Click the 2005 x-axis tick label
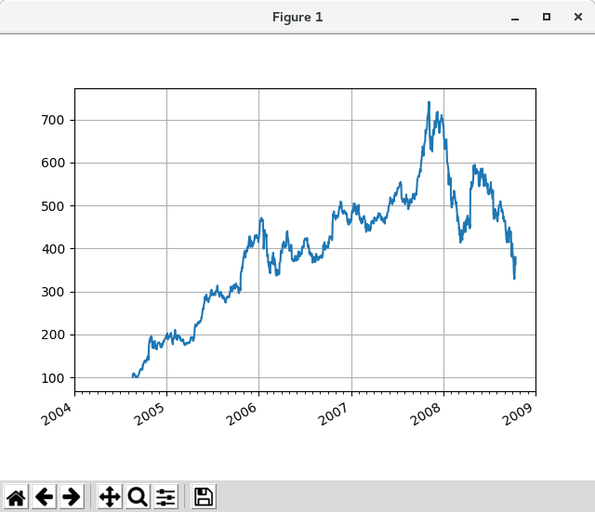The height and width of the screenshot is (512, 595). click(x=149, y=414)
